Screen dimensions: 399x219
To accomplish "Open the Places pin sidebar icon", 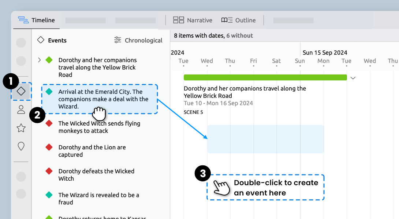I will [x=21, y=146].
